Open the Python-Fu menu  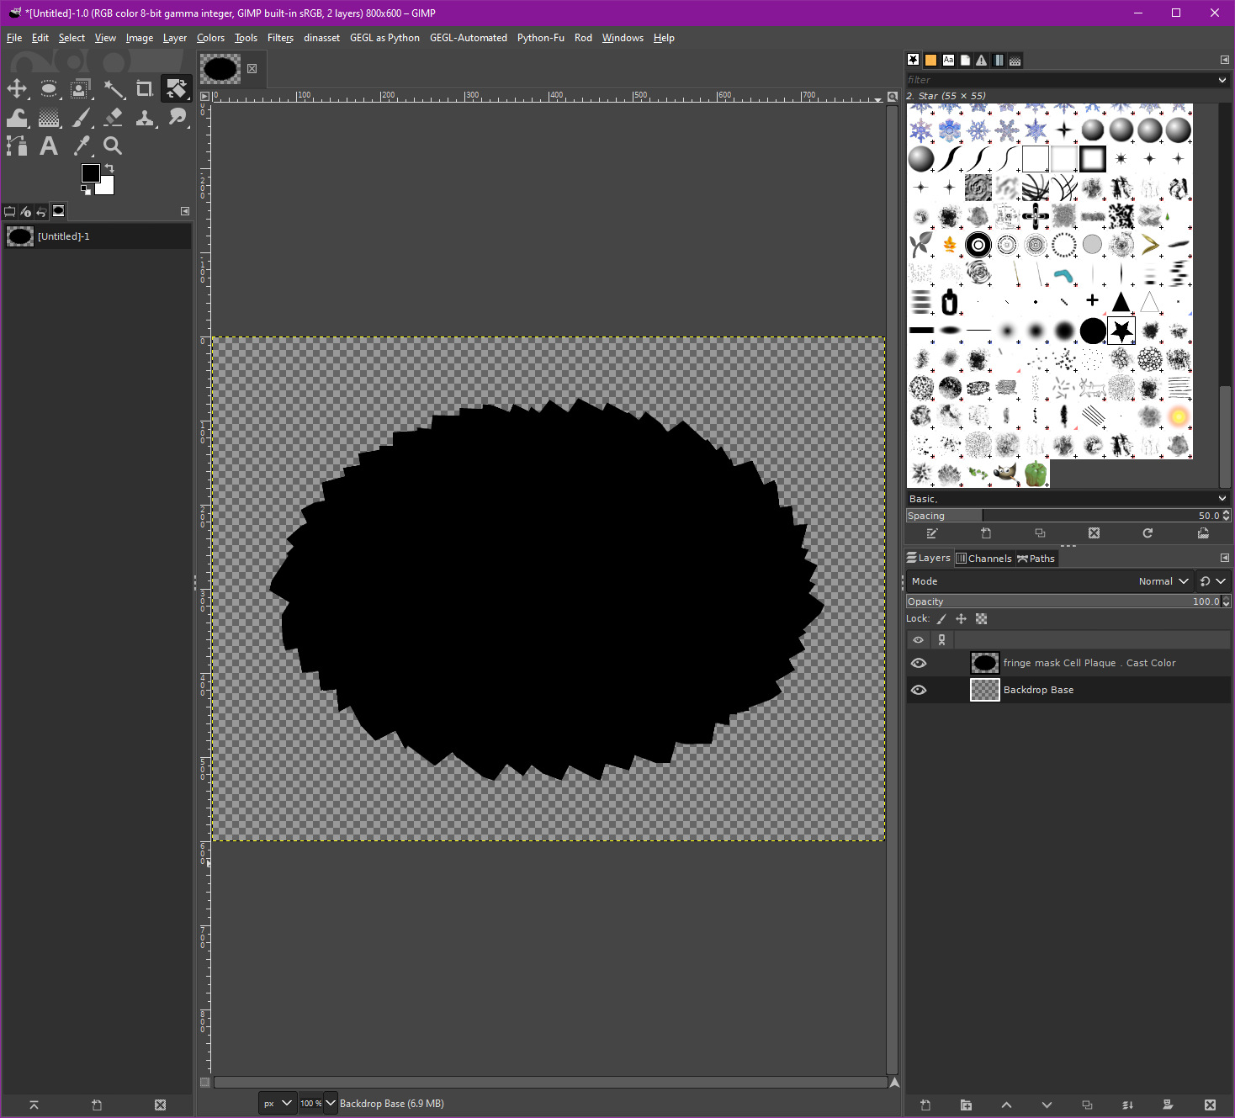(541, 38)
